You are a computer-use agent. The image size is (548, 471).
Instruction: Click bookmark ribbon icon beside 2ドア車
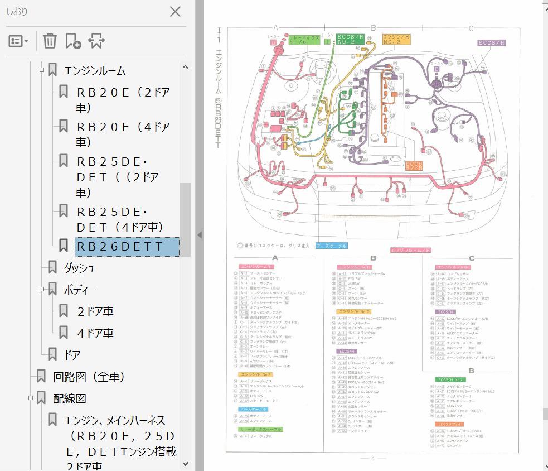(x=63, y=310)
